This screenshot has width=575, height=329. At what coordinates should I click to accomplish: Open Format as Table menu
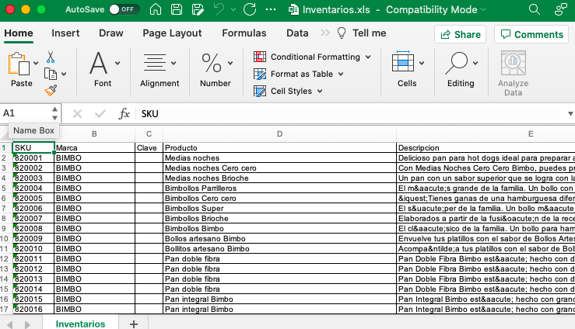[x=299, y=74]
